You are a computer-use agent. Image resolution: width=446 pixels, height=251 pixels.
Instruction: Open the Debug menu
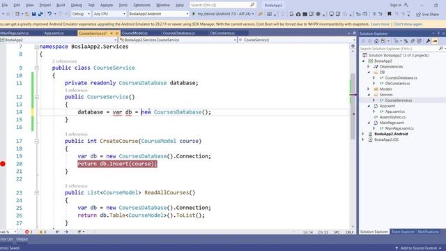click(76, 5)
